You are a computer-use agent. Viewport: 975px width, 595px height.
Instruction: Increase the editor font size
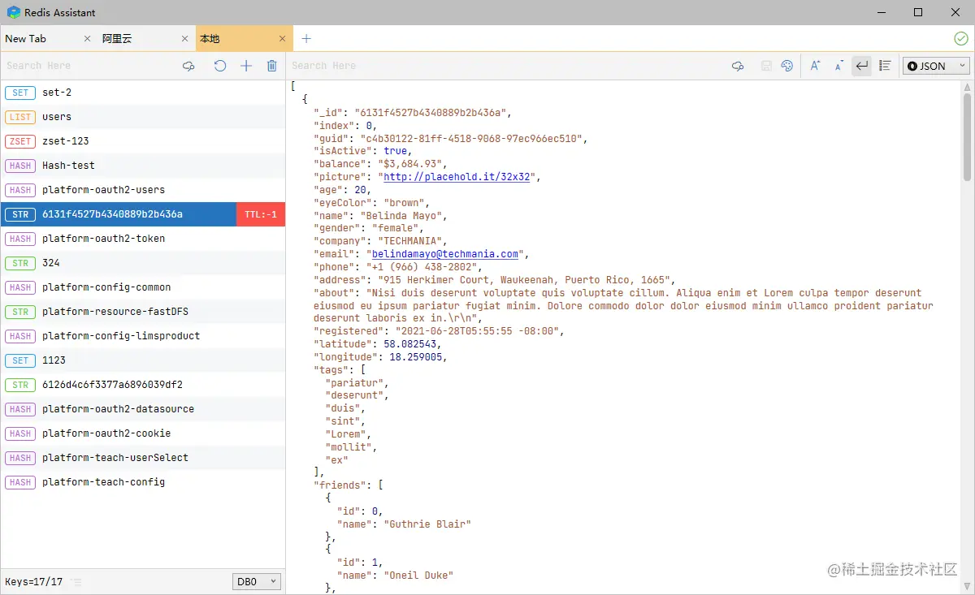point(815,66)
